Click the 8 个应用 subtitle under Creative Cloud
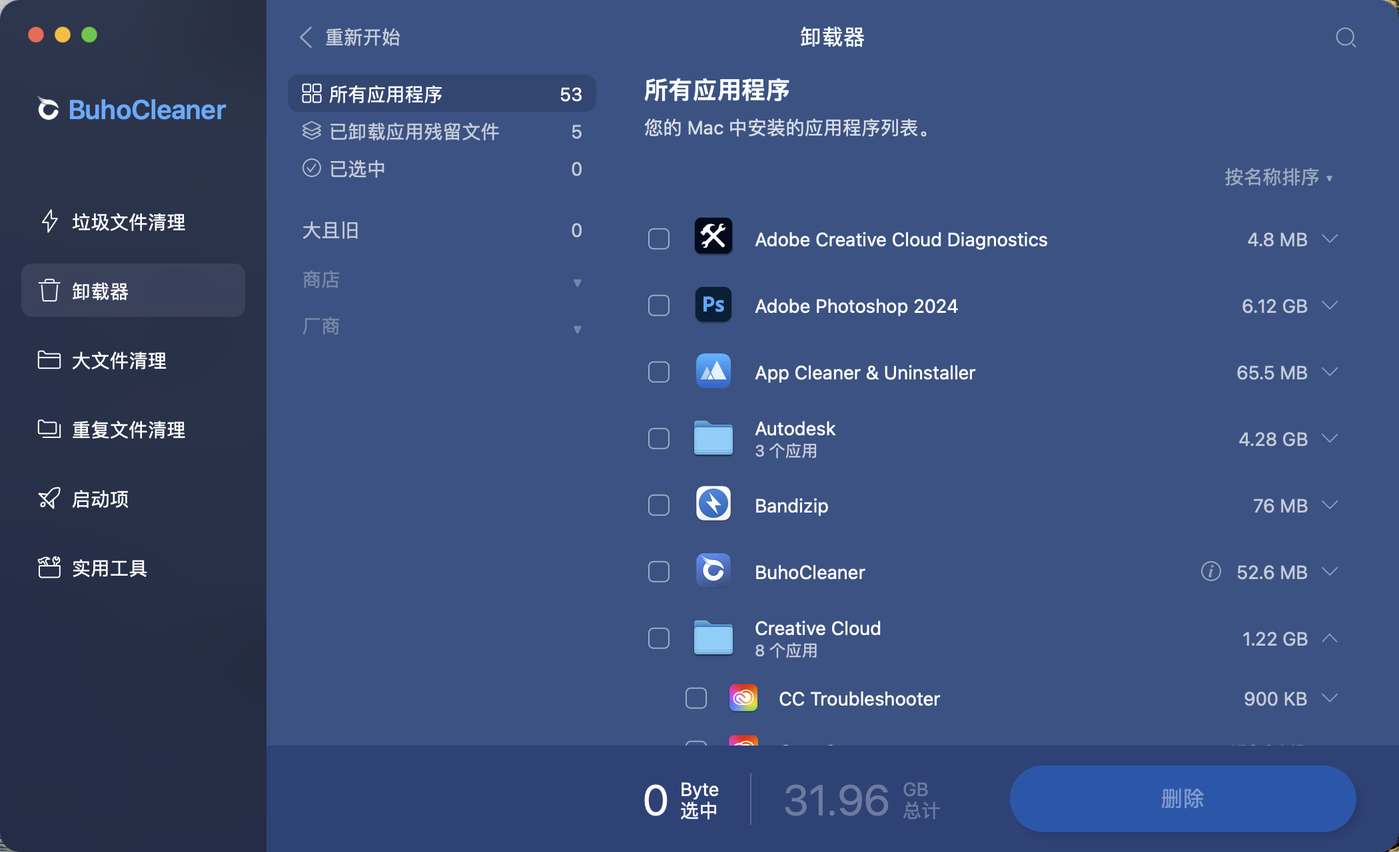The height and width of the screenshot is (852, 1399). (x=786, y=650)
